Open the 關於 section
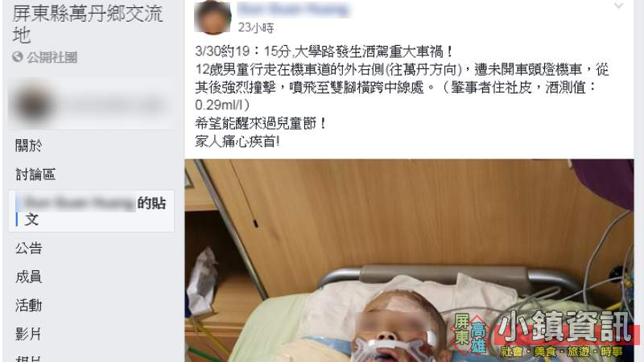This screenshot has width=644, height=362. (28, 146)
